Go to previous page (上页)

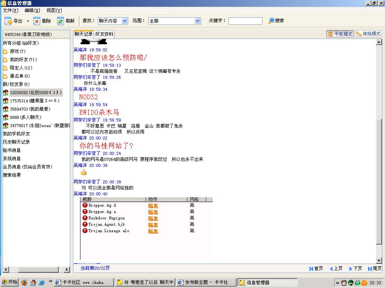point(336,268)
